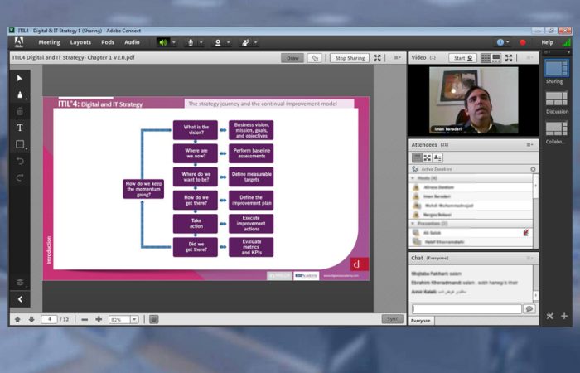Start webcam from the Video pod Start button

(462, 58)
